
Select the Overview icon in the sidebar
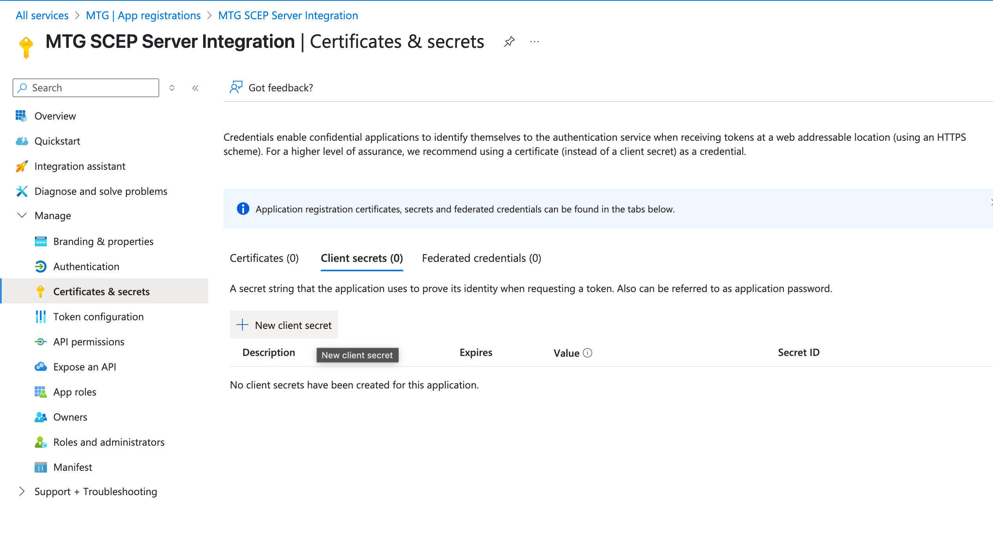pyautogui.click(x=22, y=116)
